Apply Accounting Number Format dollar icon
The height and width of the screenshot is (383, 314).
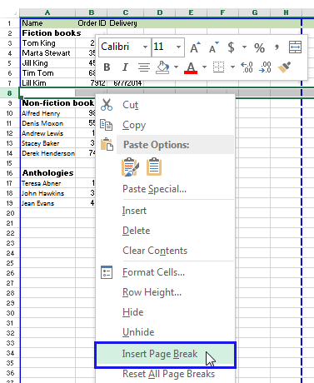point(231,47)
